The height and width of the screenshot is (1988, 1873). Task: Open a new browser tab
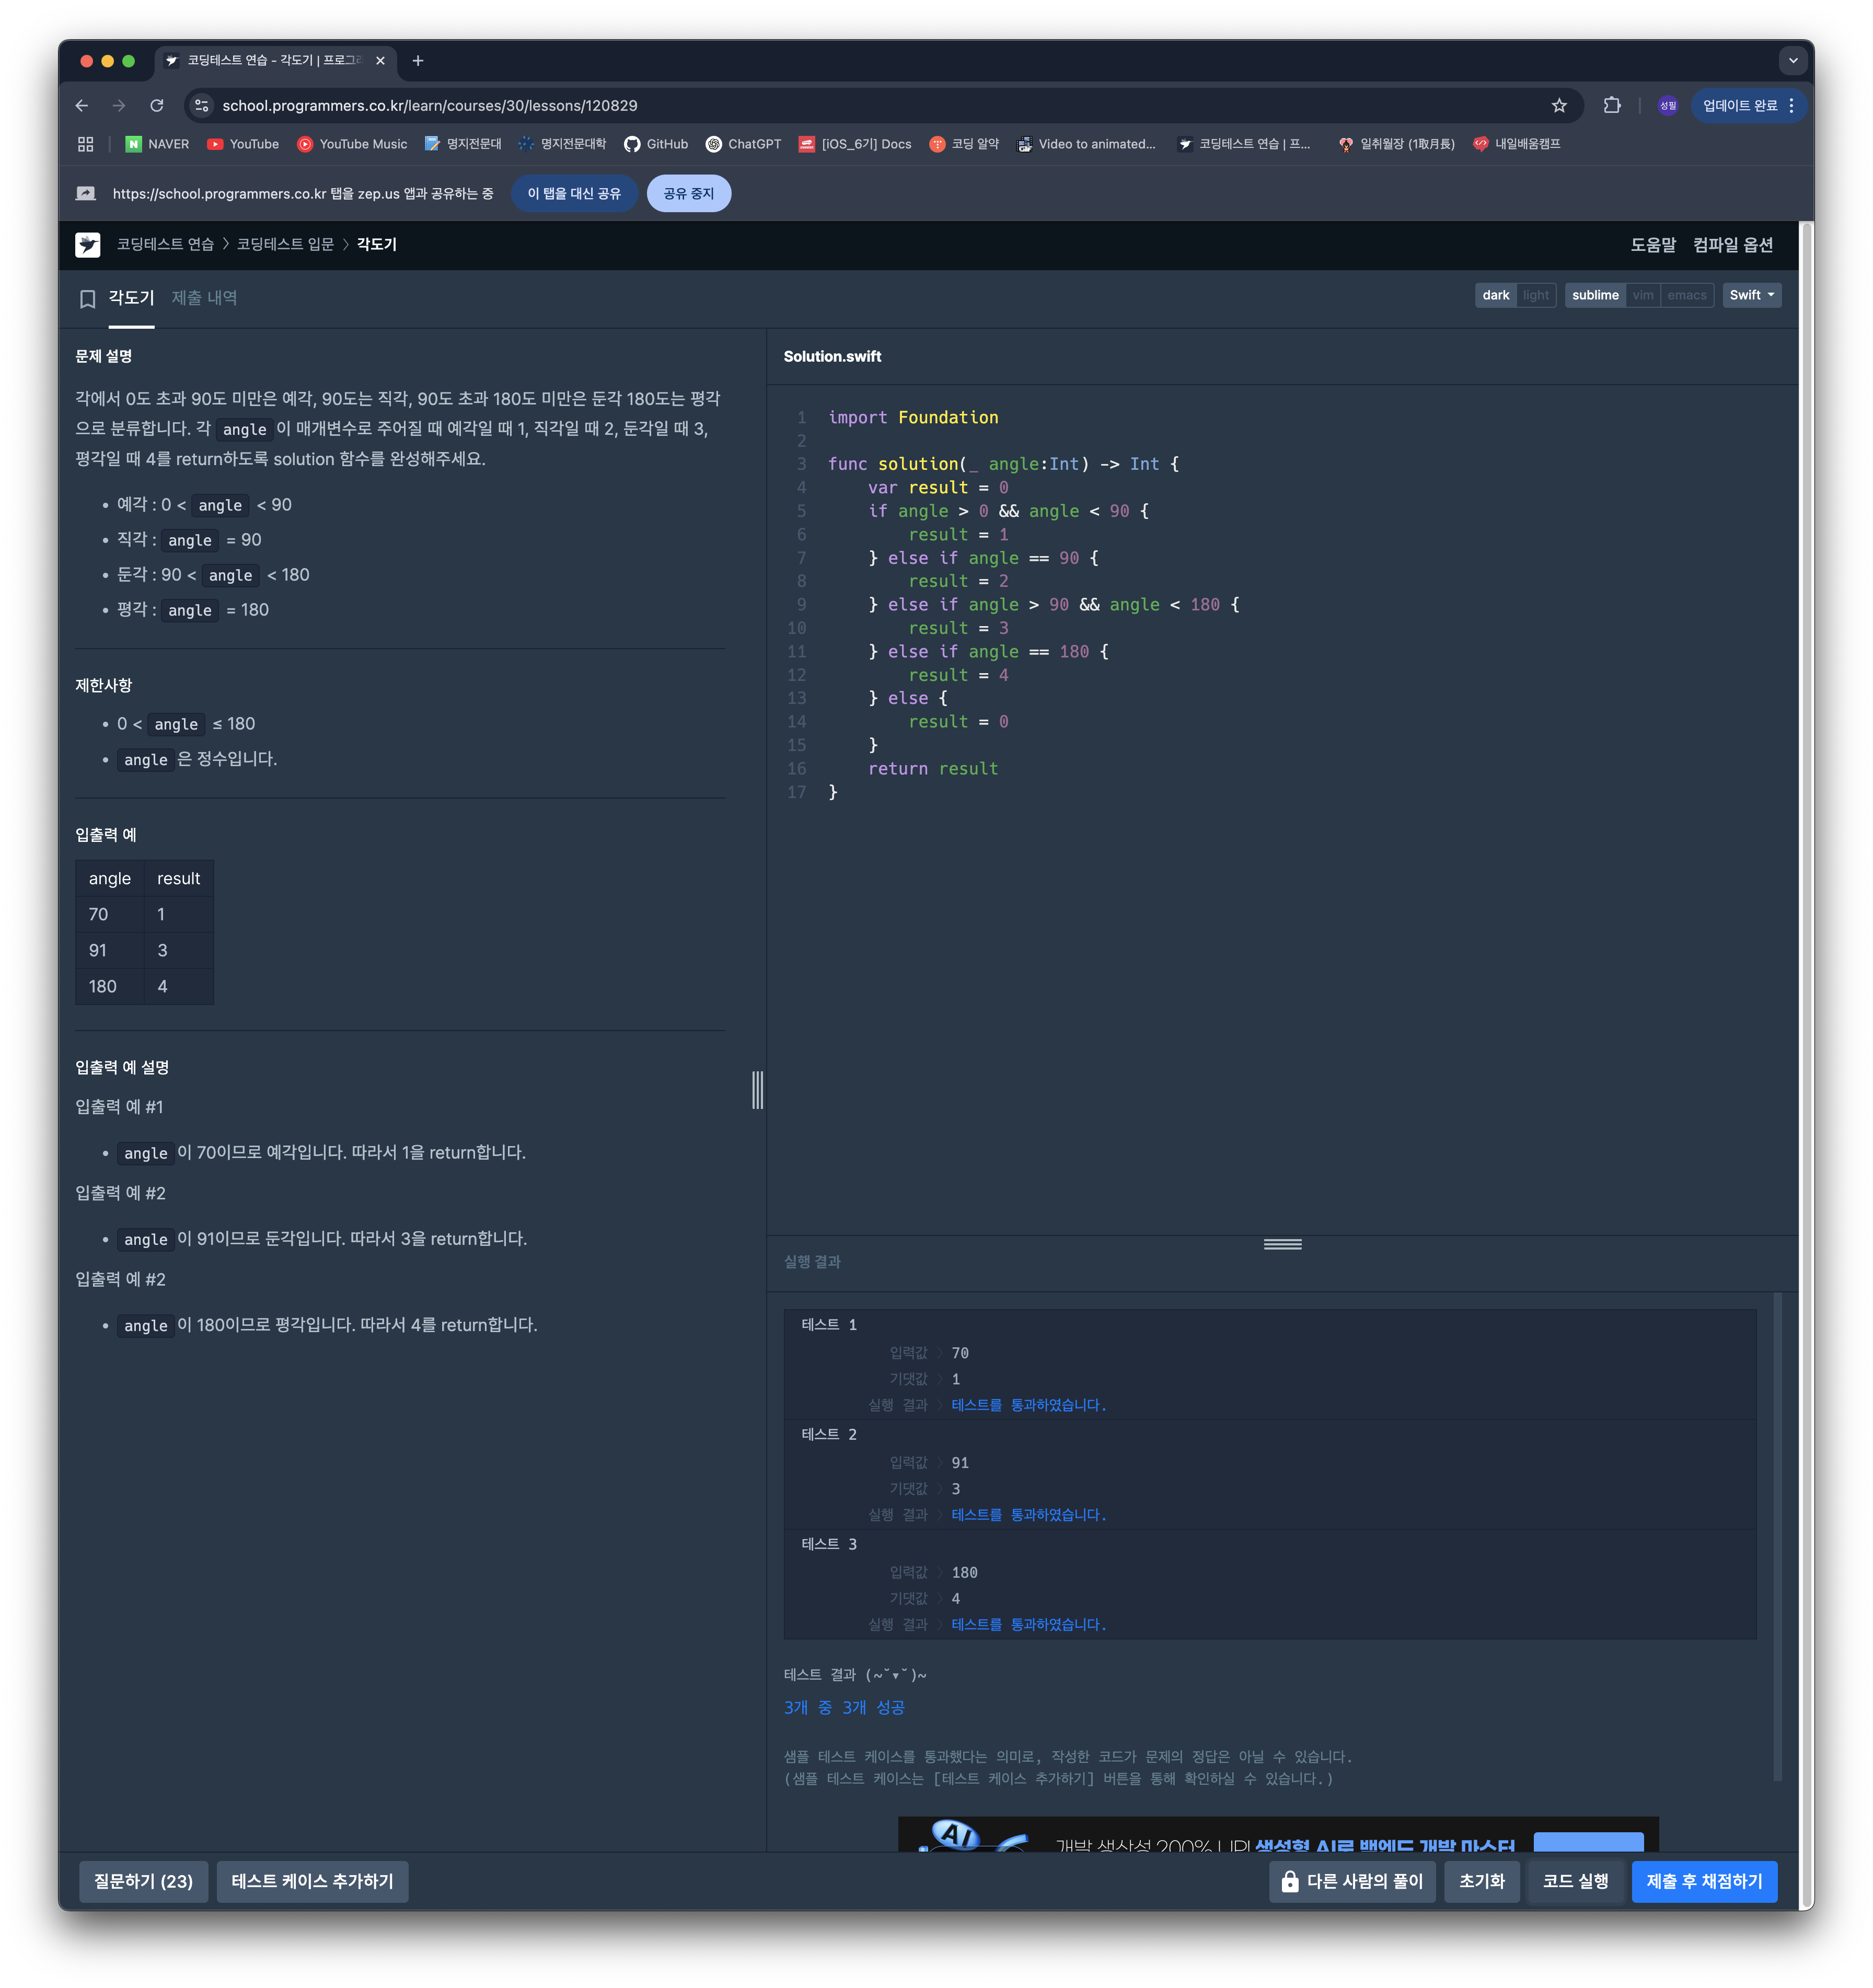[x=418, y=61]
